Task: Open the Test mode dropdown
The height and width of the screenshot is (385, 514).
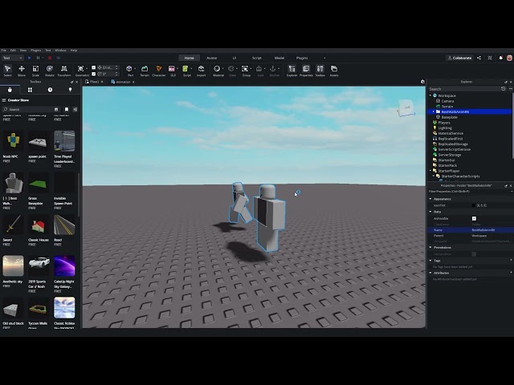Action: (13, 58)
